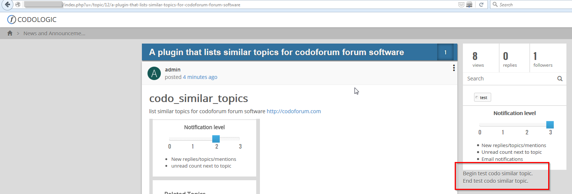The height and width of the screenshot is (194, 572).
Task: Select the test tag radio button
Action: pyautogui.click(x=477, y=98)
